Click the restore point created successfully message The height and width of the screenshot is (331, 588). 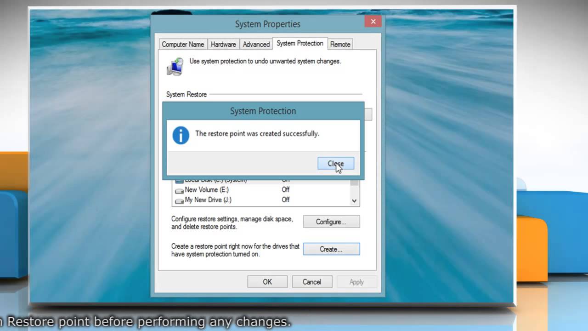[x=257, y=134]
